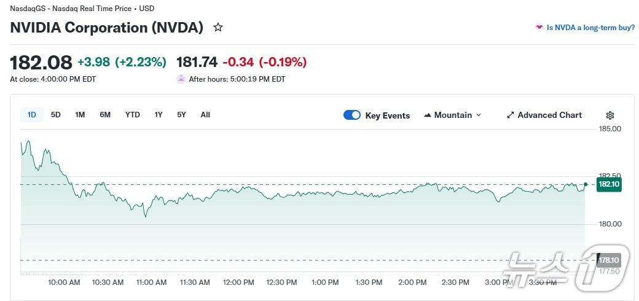The height and width of the screenshot is (301, 639).
Task: Click the after hours moon icon
Action: click(181, 79)
